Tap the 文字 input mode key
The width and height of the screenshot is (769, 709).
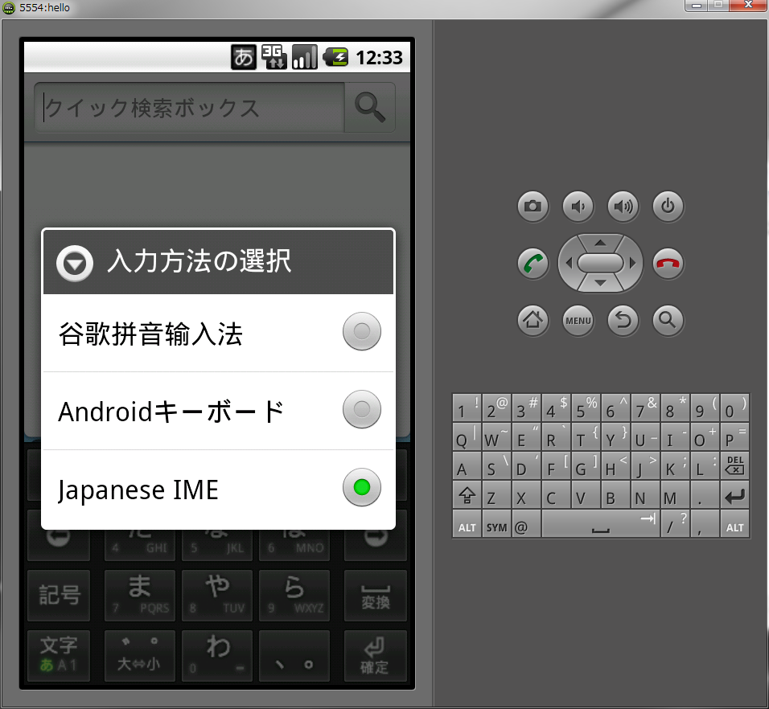59,656
